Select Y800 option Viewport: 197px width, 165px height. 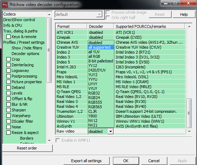(101, 116)
